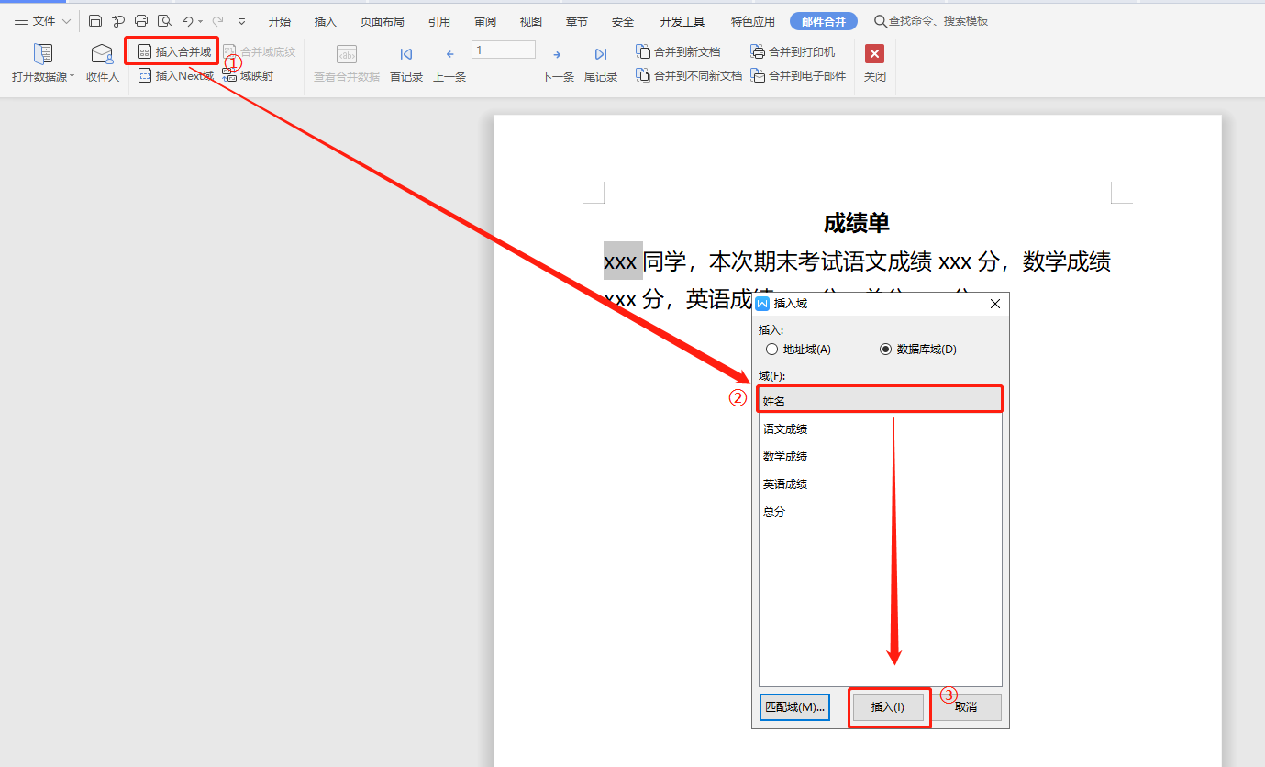The width and height of the screenshot is (1265, 767).
Task: Open Print Preview from quick access toolbar
Action: 164,21
